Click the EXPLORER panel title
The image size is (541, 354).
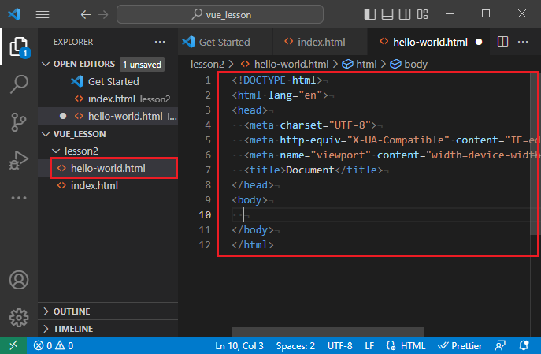point(73,42)
